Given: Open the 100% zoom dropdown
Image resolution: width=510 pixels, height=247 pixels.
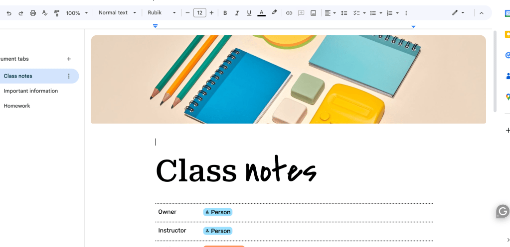Looking at the screenshot, I should pos(77,13).
